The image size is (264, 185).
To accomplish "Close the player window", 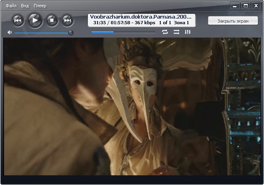I will [256, 6].
